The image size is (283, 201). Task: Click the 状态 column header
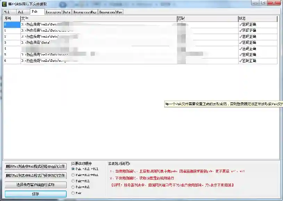[x=258, y=19]
